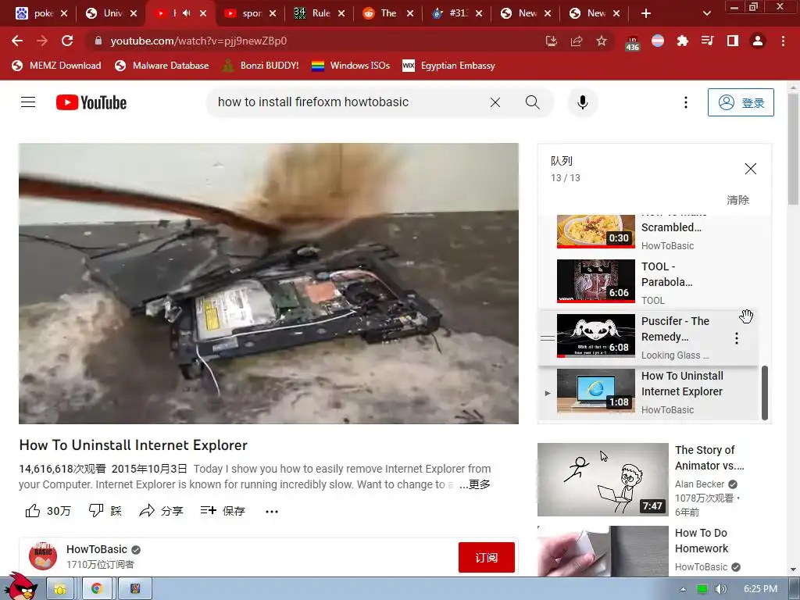Close the 队列 queue panel
Image resolution: width=800 pixels, height=600 pixels.
pos(750,169)
